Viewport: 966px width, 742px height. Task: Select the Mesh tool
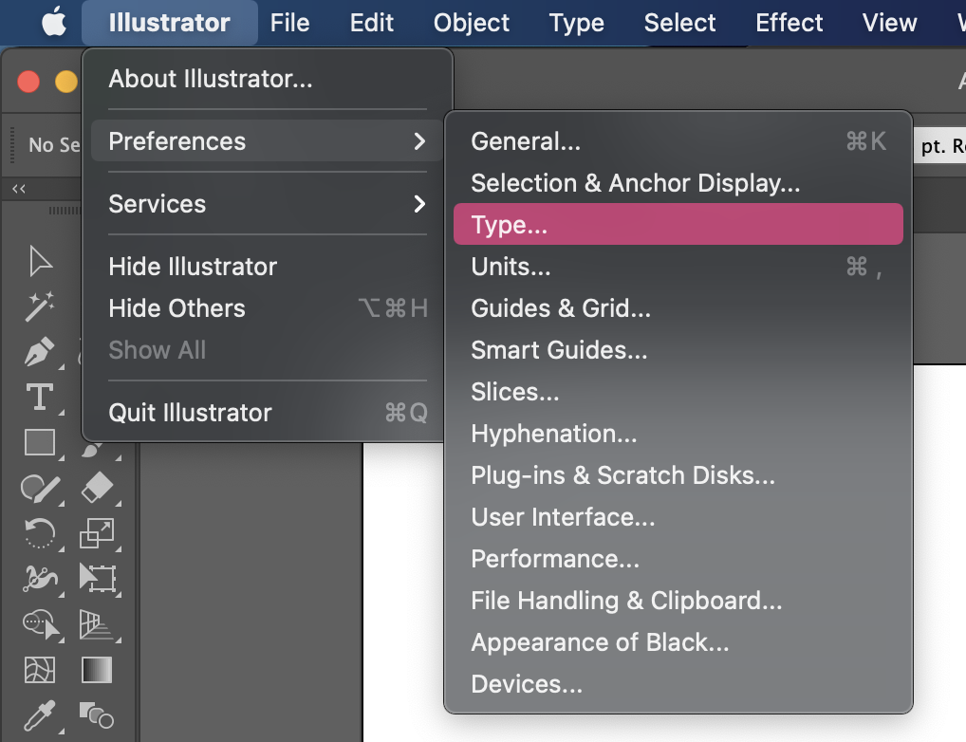click(x=40, y=670)
